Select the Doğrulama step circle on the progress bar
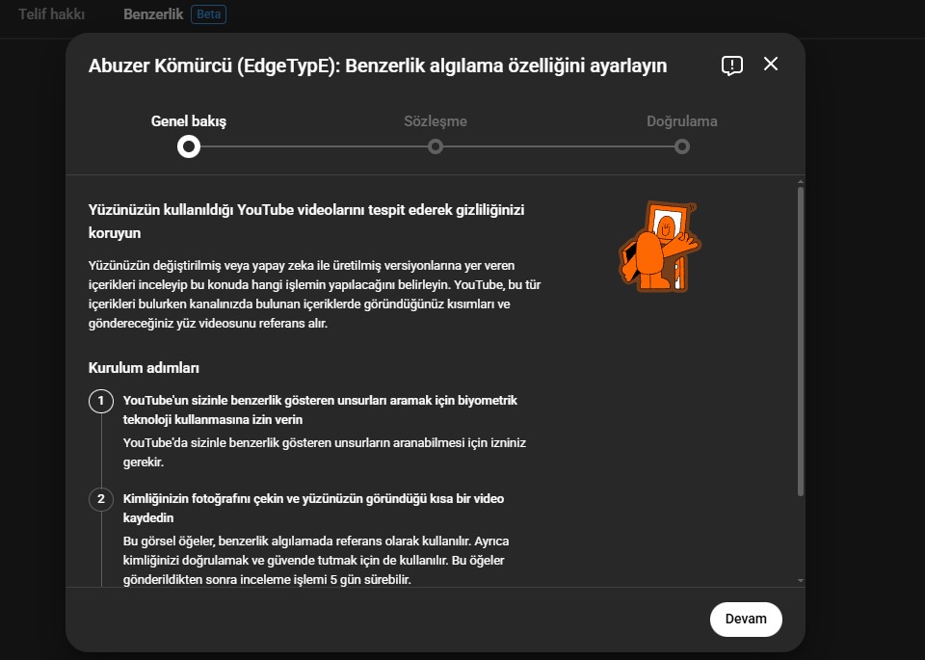Image resolution: width=925 pixels, height=660 pixels. click(x=682, y=146)
